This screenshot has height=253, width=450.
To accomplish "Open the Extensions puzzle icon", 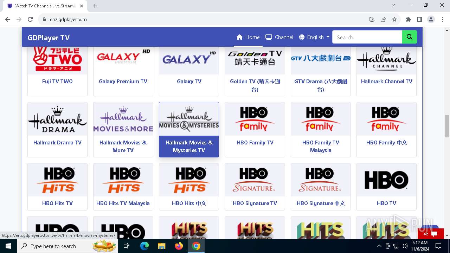I will (x=409, y=19).
